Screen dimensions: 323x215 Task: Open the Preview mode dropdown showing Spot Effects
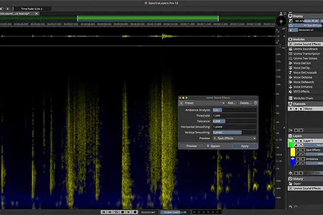[235, 138]
